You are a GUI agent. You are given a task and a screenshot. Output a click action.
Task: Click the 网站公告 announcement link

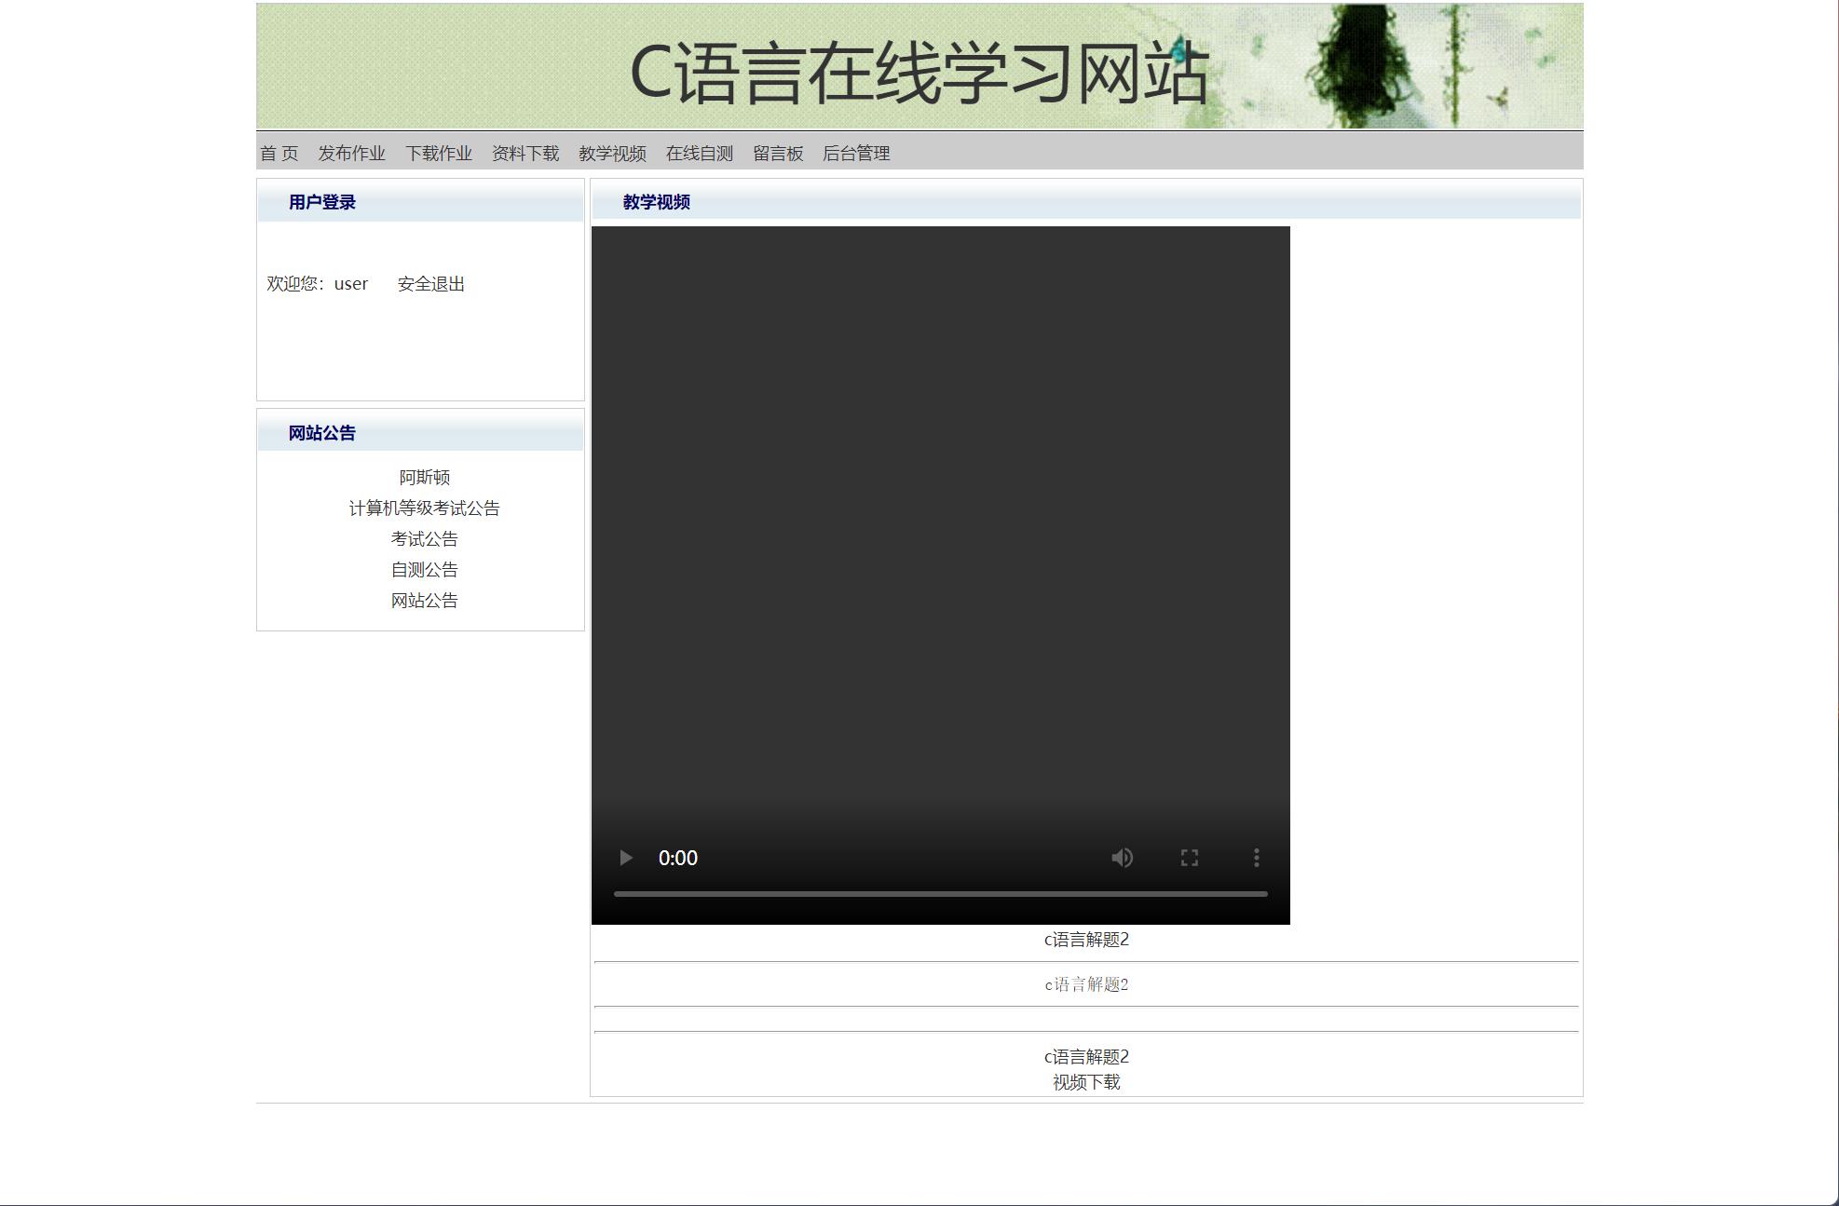(x=424, y=601)
